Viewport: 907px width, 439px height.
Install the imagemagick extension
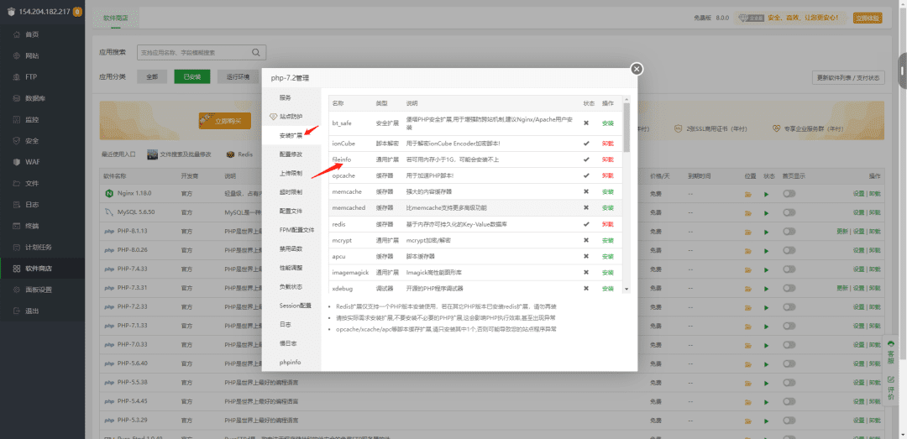(x=607, y=273)
